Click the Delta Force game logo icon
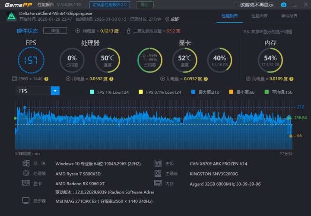Screen dimensions: 311x216 pos(12,16)
